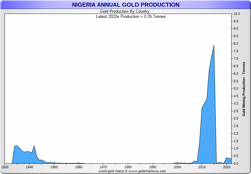The height and width of the screenshot is (174, 251).
Task: Click the y-axis value 1.0
Action: [236, 148]
